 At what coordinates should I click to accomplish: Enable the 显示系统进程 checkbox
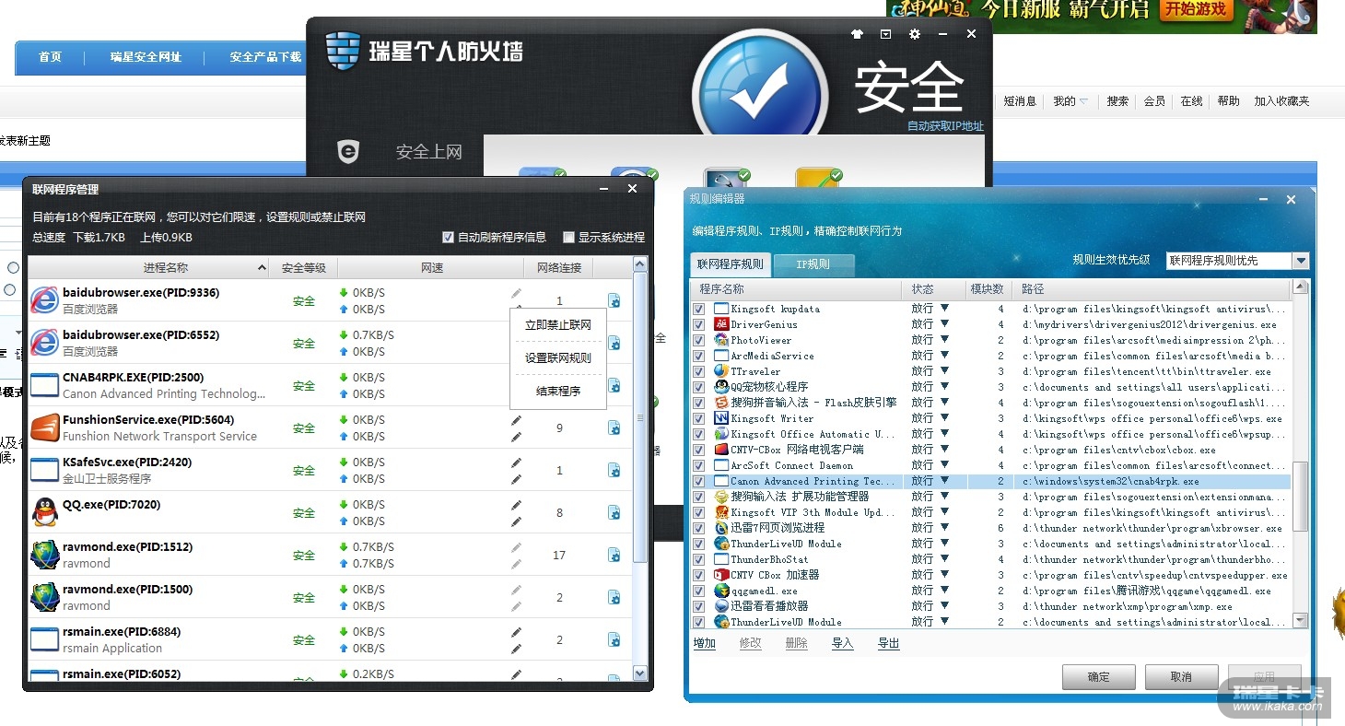click(568, 237)
